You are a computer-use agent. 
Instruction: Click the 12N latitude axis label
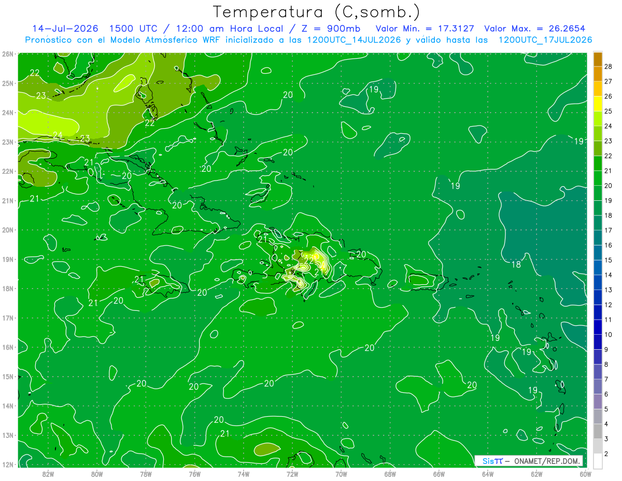coord(7,464)
